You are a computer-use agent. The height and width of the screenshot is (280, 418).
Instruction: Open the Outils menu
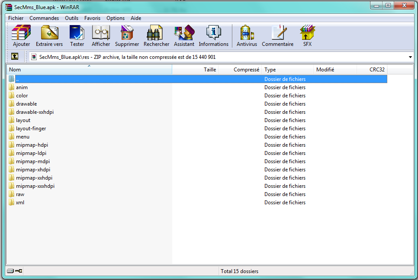pyautogui.click(x=72, y=18)
